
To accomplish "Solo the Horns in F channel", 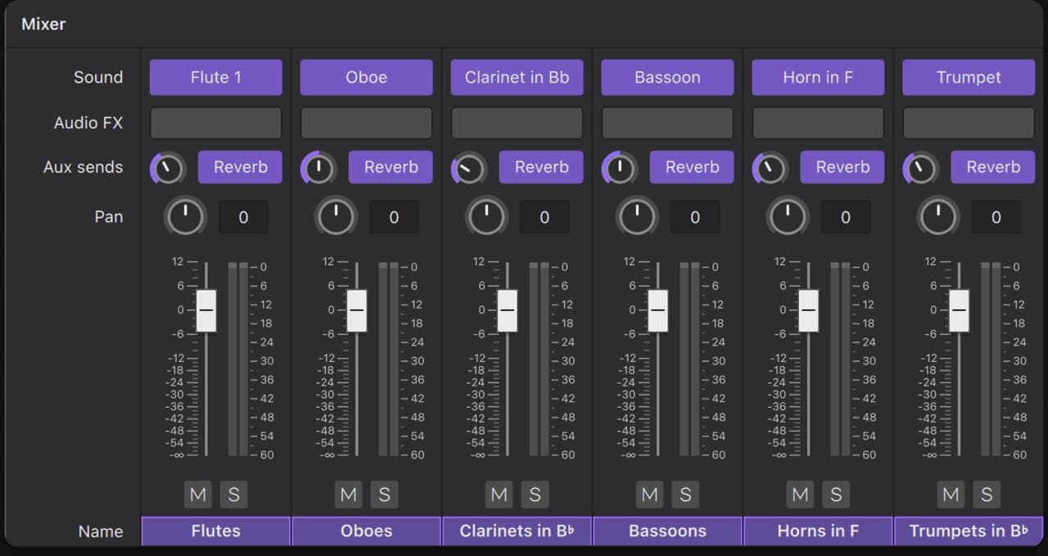I will [836, 495].
